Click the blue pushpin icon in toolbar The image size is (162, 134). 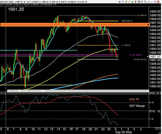point(149,2)
